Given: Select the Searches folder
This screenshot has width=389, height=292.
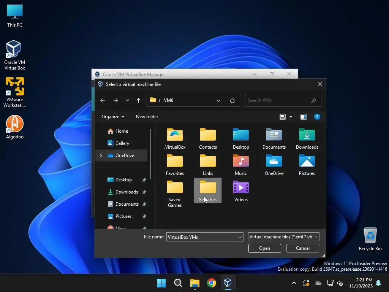Looking at the screenshot, I should (x=208, y=191).
